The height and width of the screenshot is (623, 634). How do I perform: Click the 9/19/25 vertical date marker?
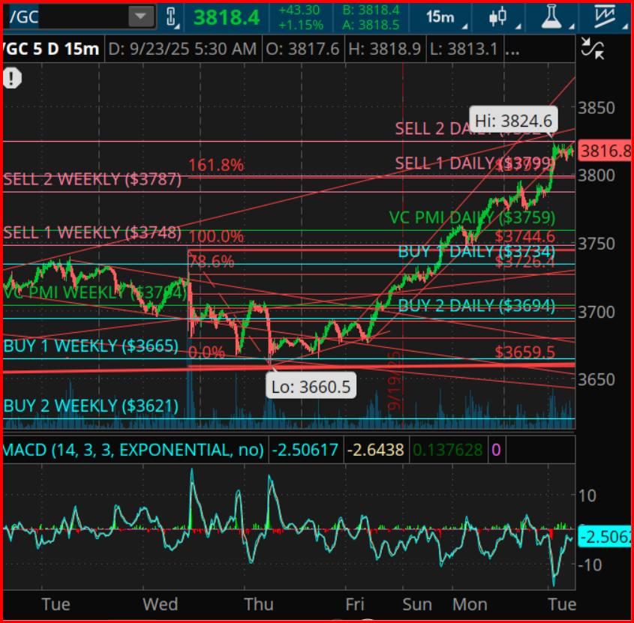(394, 380)
